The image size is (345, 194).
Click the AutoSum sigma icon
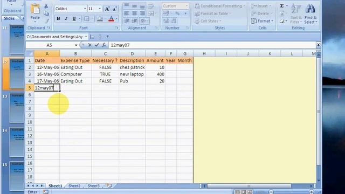click(282, 6)
